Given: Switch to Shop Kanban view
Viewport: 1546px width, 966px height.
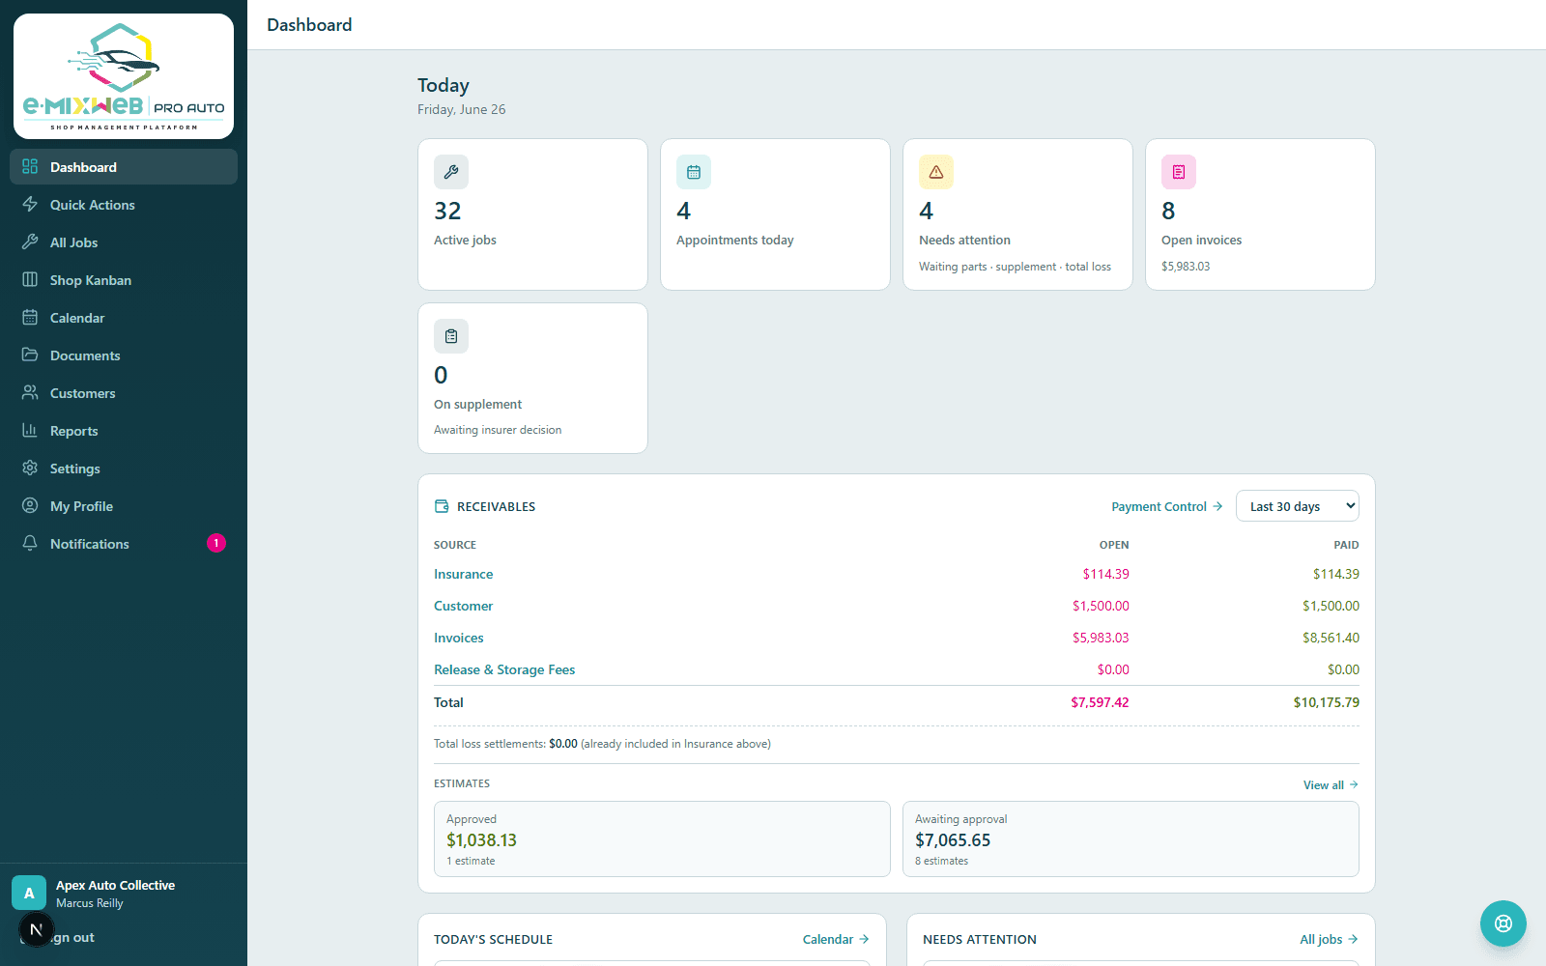Looking at the screenshot, I should coord(124,279).
